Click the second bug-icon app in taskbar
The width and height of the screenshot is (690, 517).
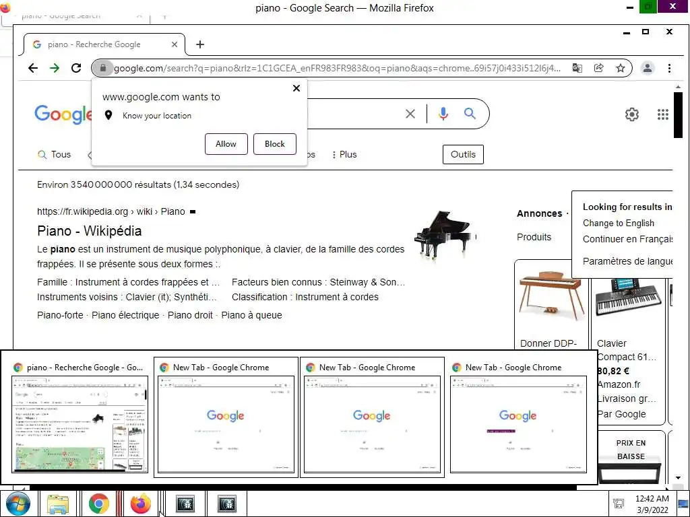click(x=226, y=504)
